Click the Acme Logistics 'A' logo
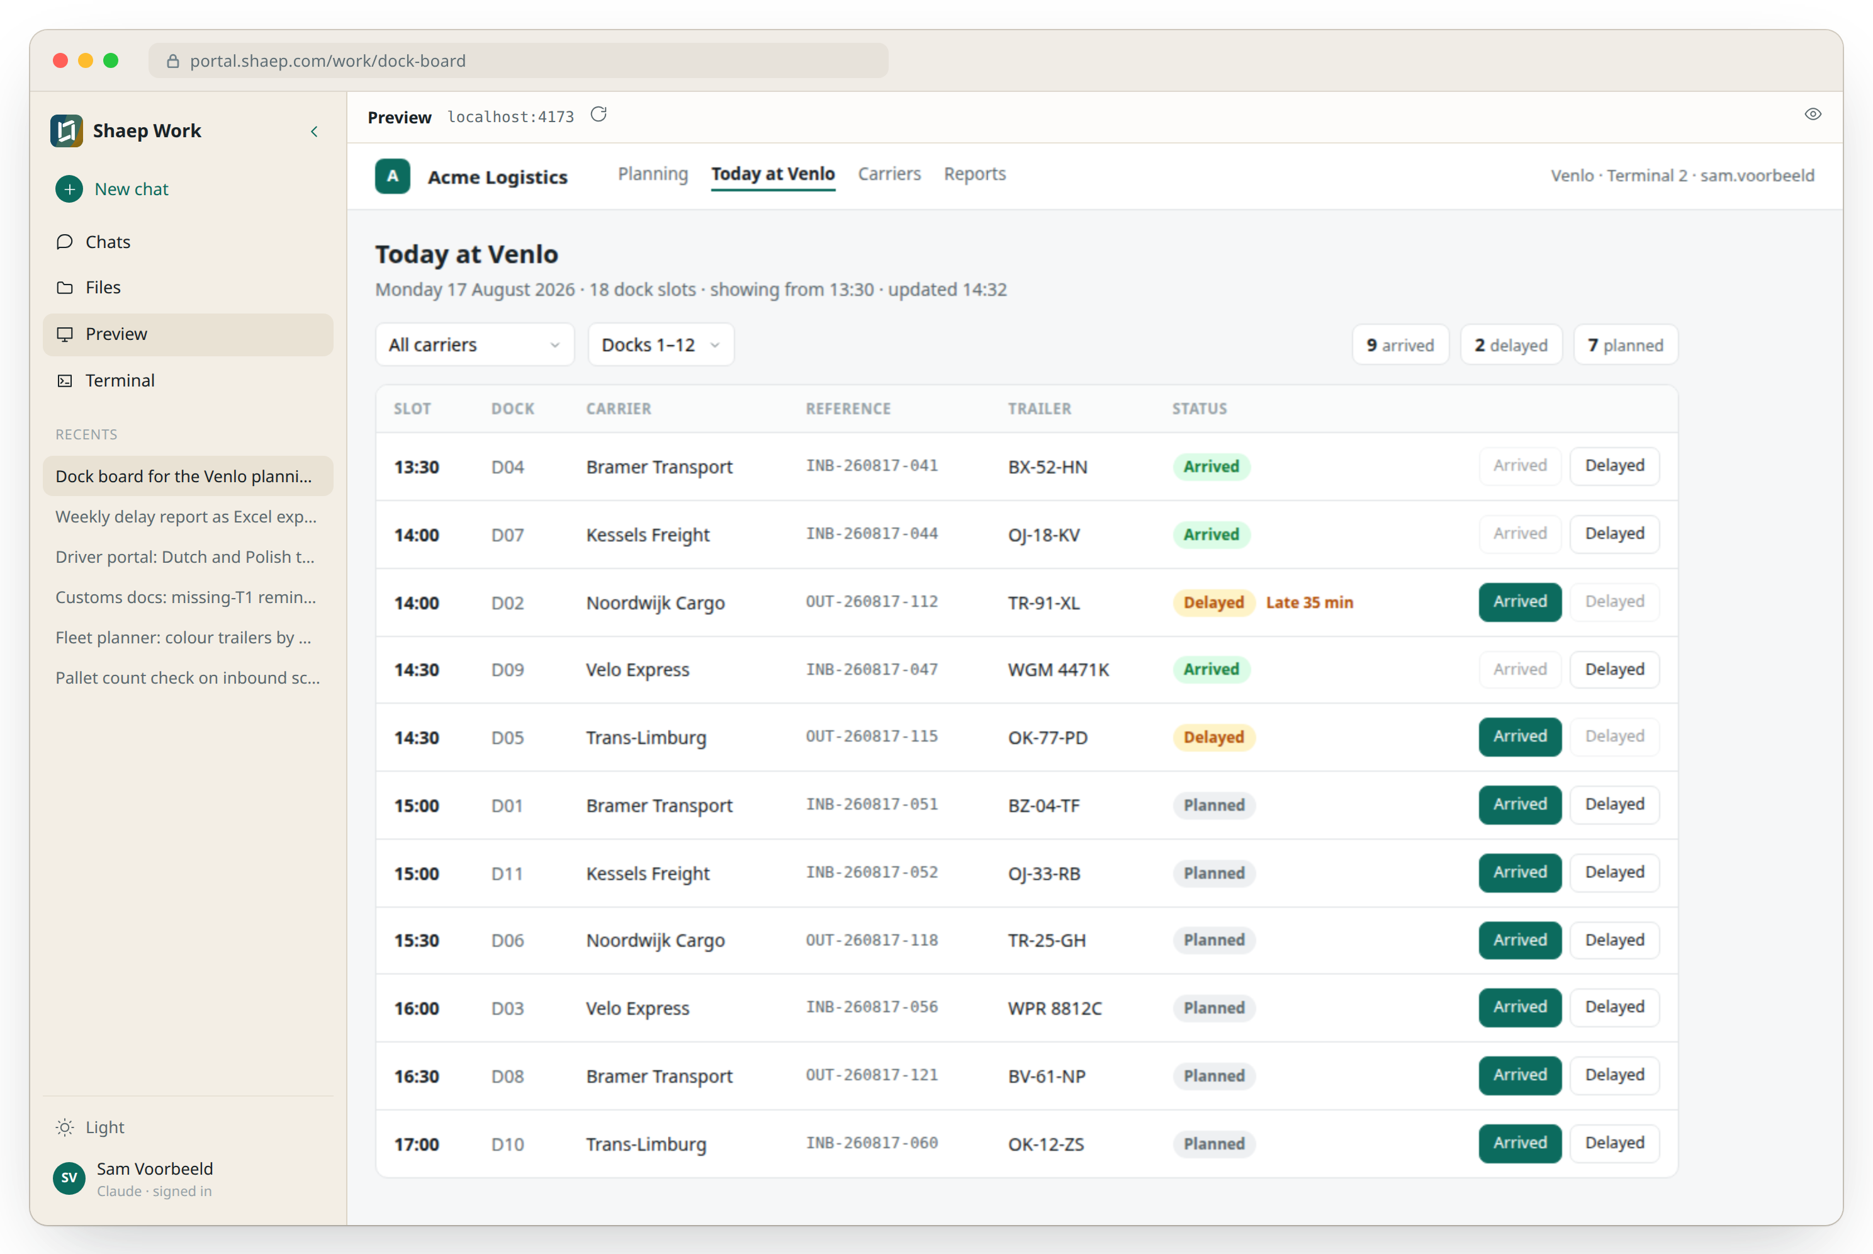This screenshot has width=1873, height=1254. point(393,176)
